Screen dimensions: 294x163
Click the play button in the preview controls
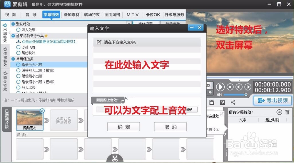tap(220, 87)
